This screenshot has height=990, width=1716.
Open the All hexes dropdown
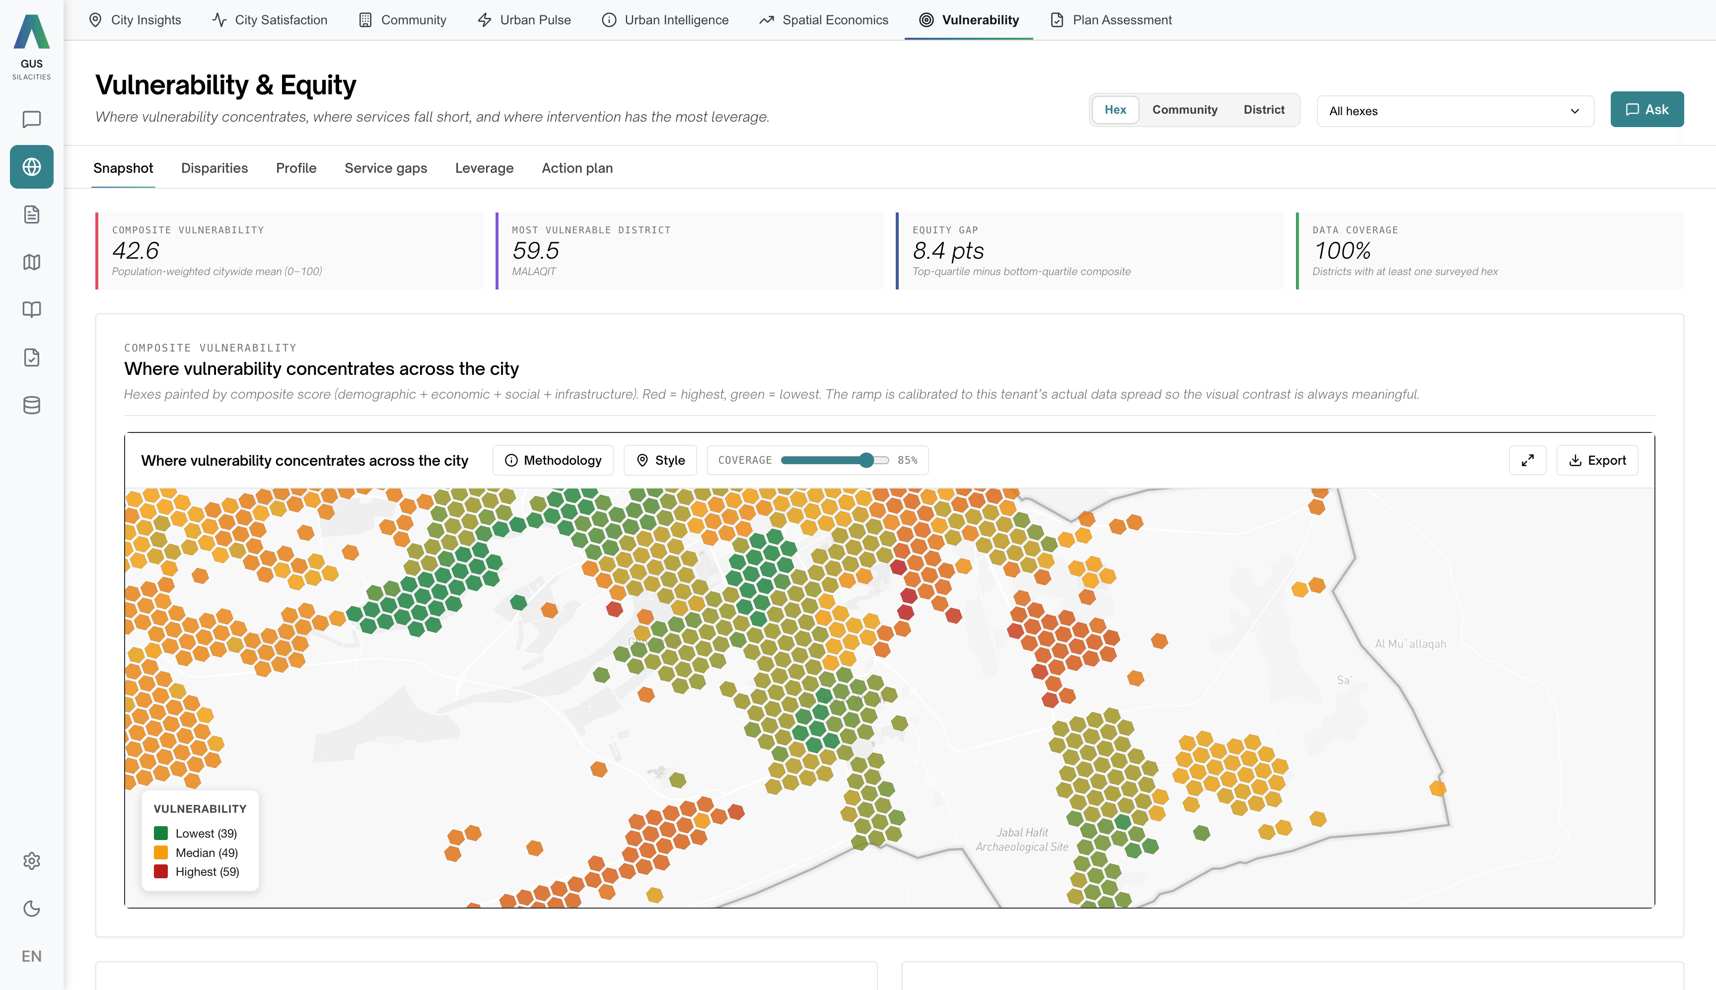pos(1455,111)
